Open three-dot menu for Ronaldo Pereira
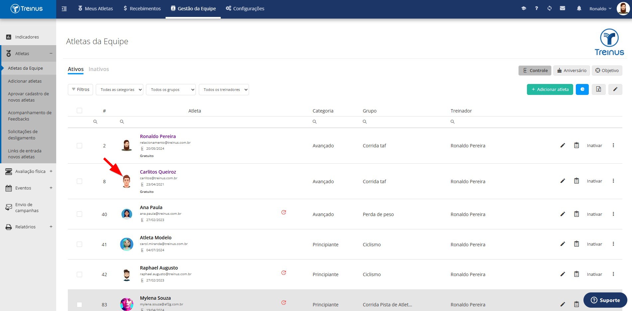This screenshot has height=311, width=632. (x=613, y=145)
